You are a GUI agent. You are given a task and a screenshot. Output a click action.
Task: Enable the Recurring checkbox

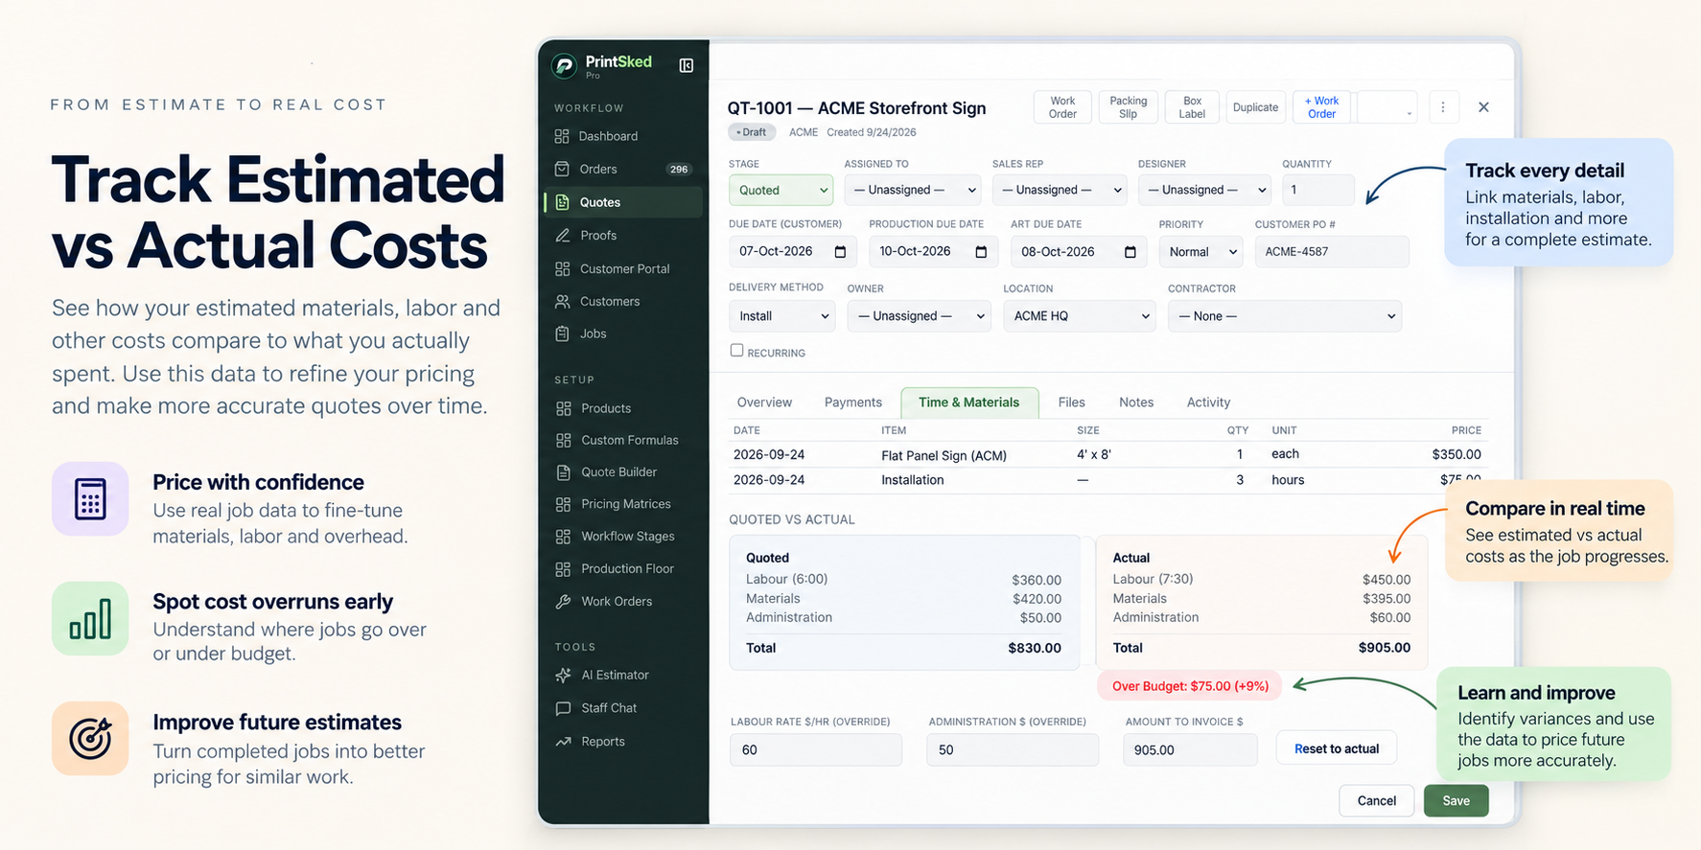click(736, 351)
